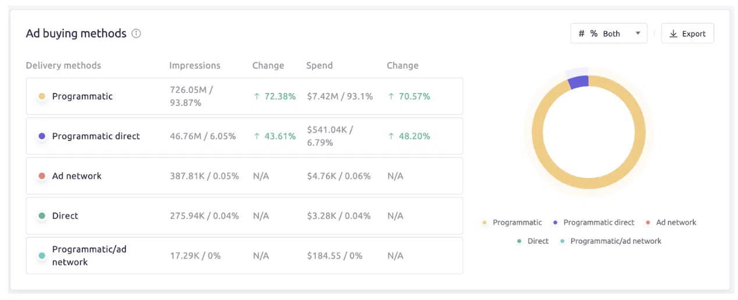
Task: Click the Direct green dot in table
Action: coord(42,216)
